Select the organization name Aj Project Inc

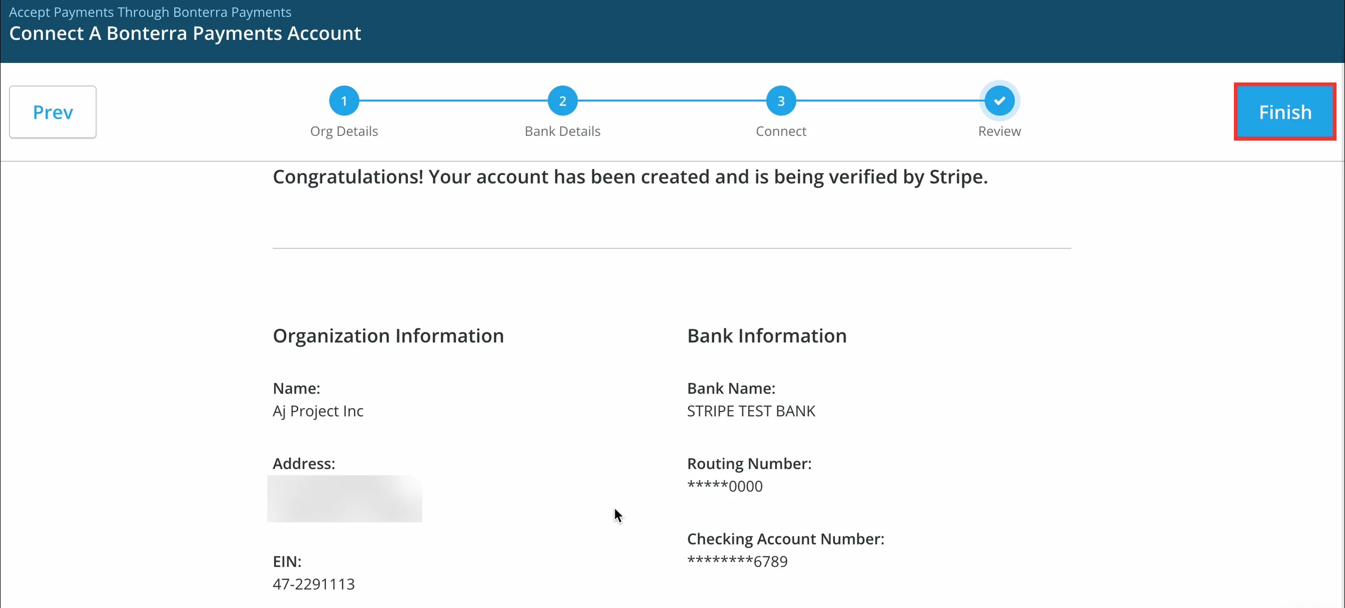point(317,411)
